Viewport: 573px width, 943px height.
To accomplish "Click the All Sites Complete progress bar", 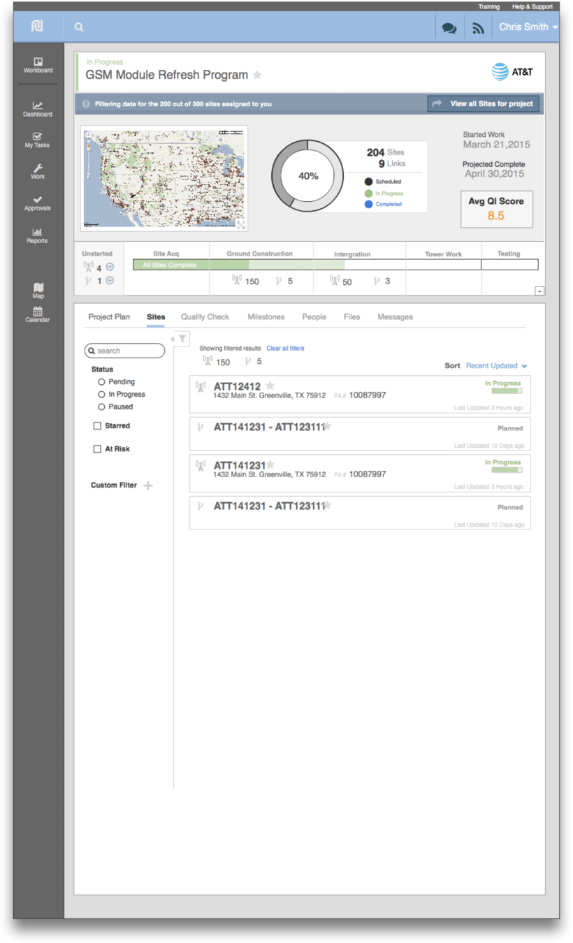I will coord(171,265).
